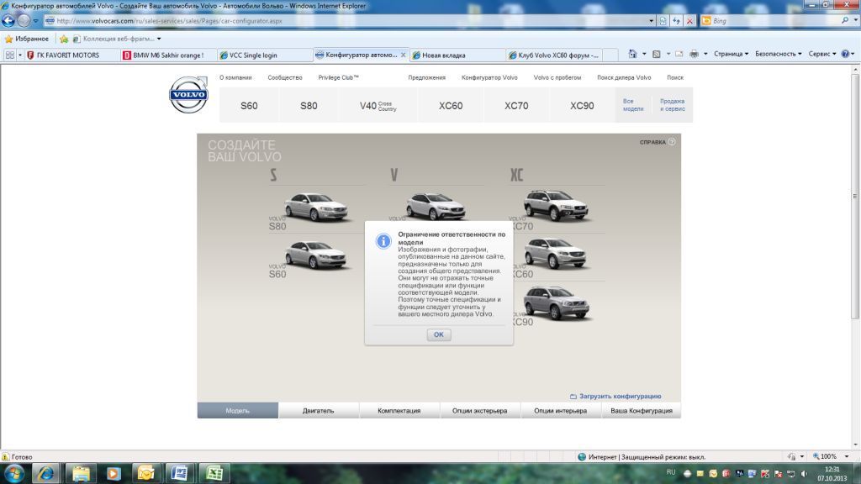The image size is (861, 484).
Task: Switch to Новая вкладка tab
Action: point(457,55)
